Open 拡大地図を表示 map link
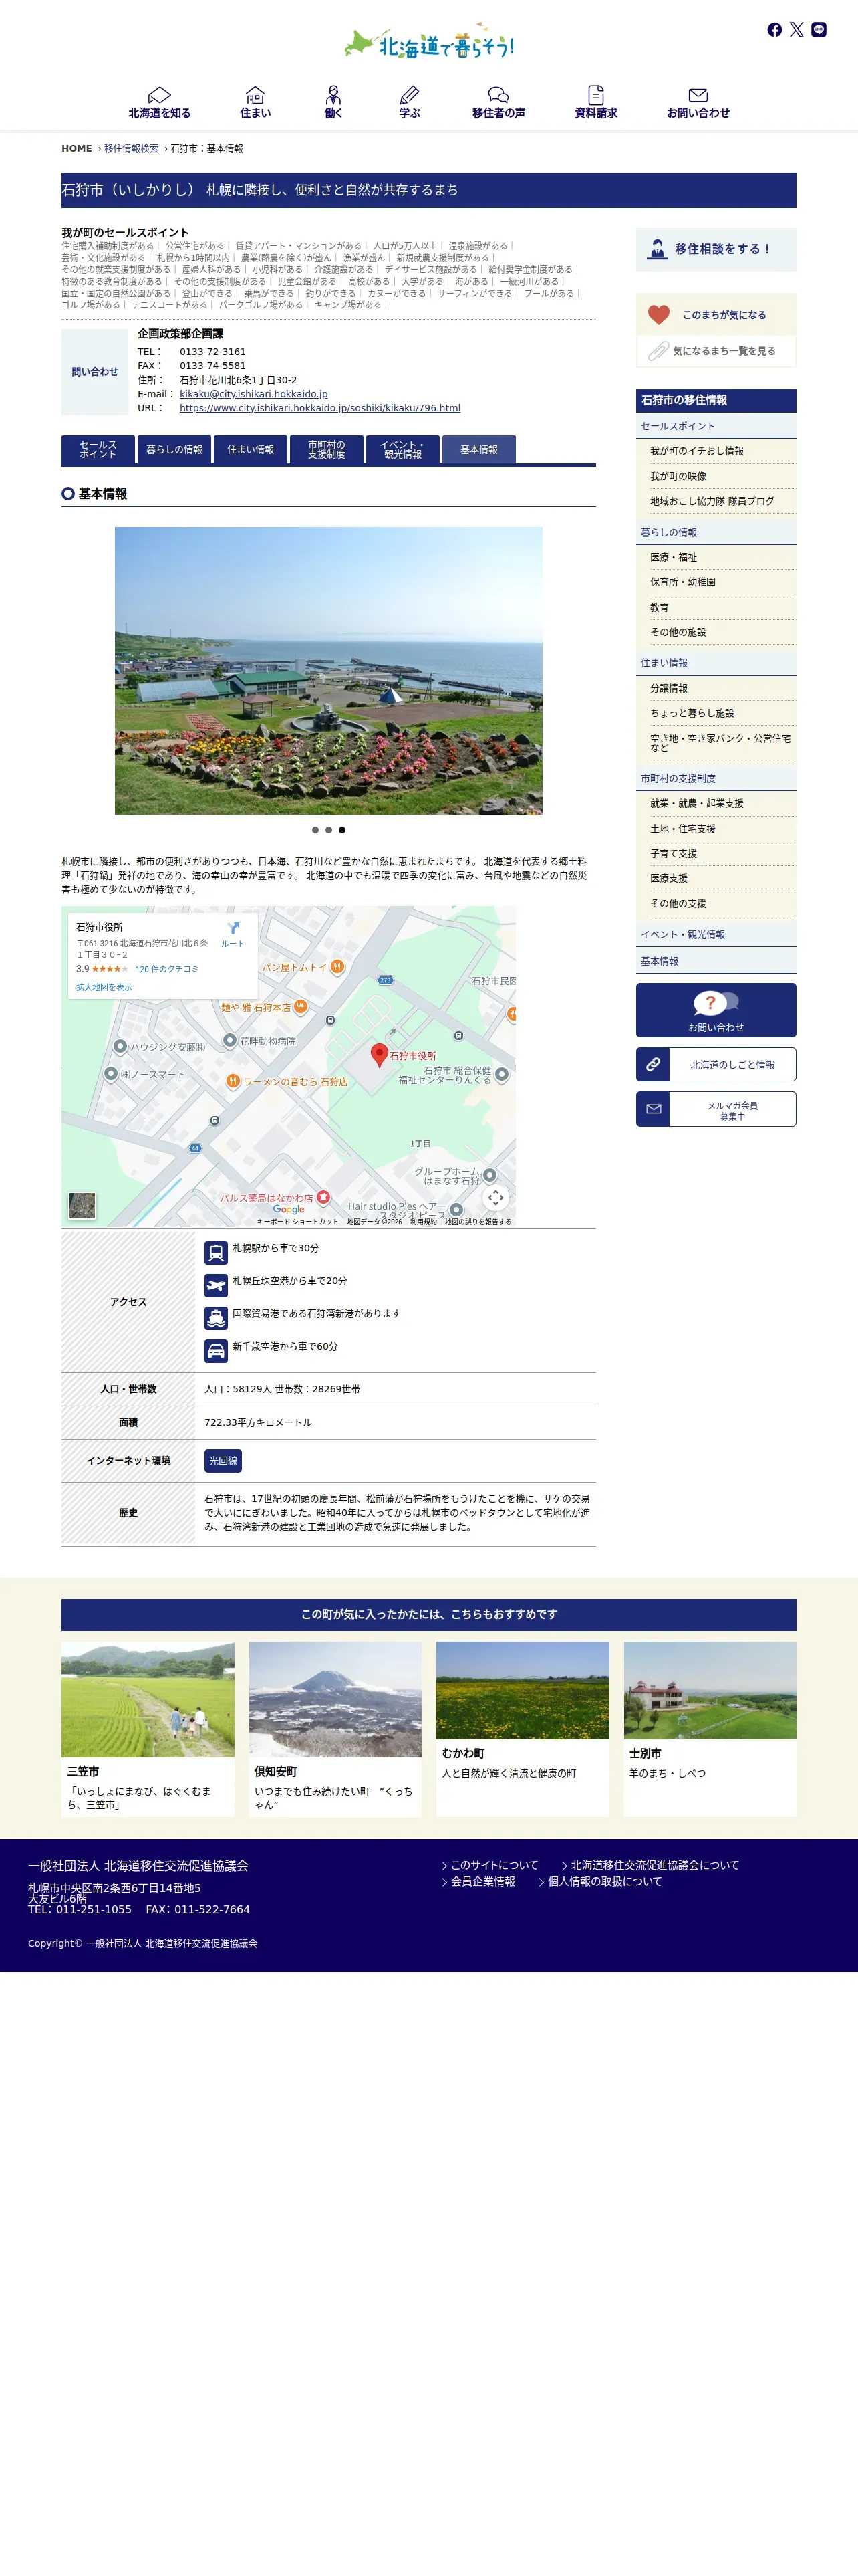 tap(104, 987)
